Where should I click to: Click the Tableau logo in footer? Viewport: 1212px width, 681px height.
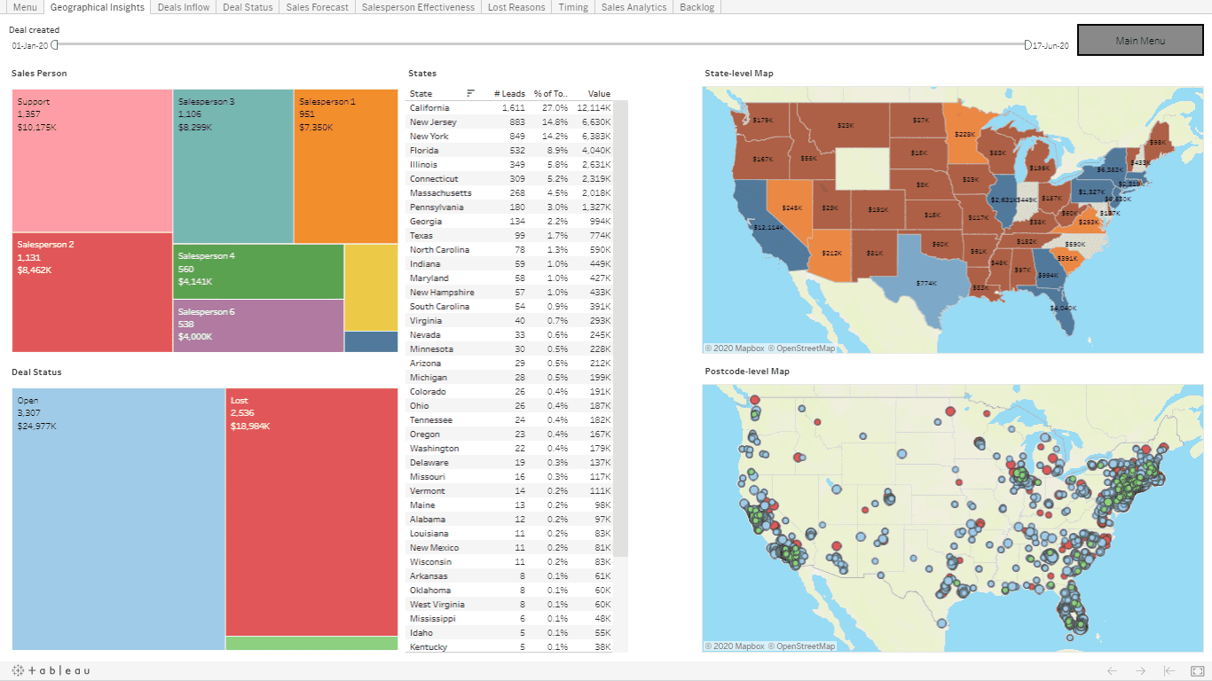(51, 671)
